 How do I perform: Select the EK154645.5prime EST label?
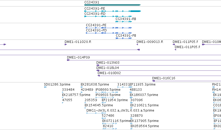[x=99, y=106]
